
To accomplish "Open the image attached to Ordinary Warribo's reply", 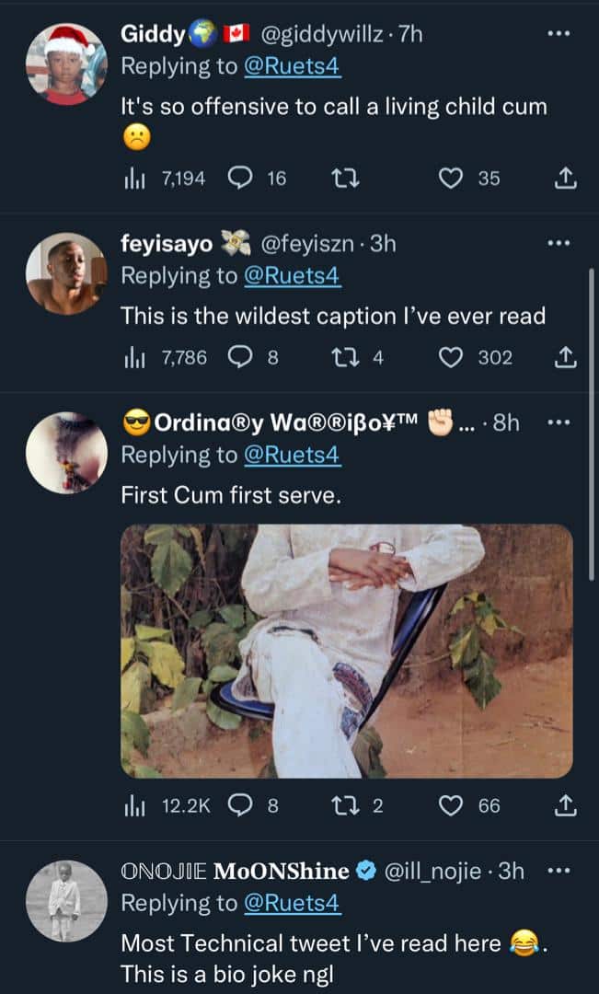I will [346, 651].
